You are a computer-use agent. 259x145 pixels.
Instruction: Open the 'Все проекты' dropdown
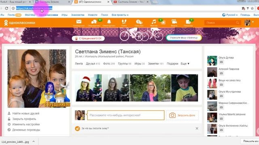click(x=120, y=15)
